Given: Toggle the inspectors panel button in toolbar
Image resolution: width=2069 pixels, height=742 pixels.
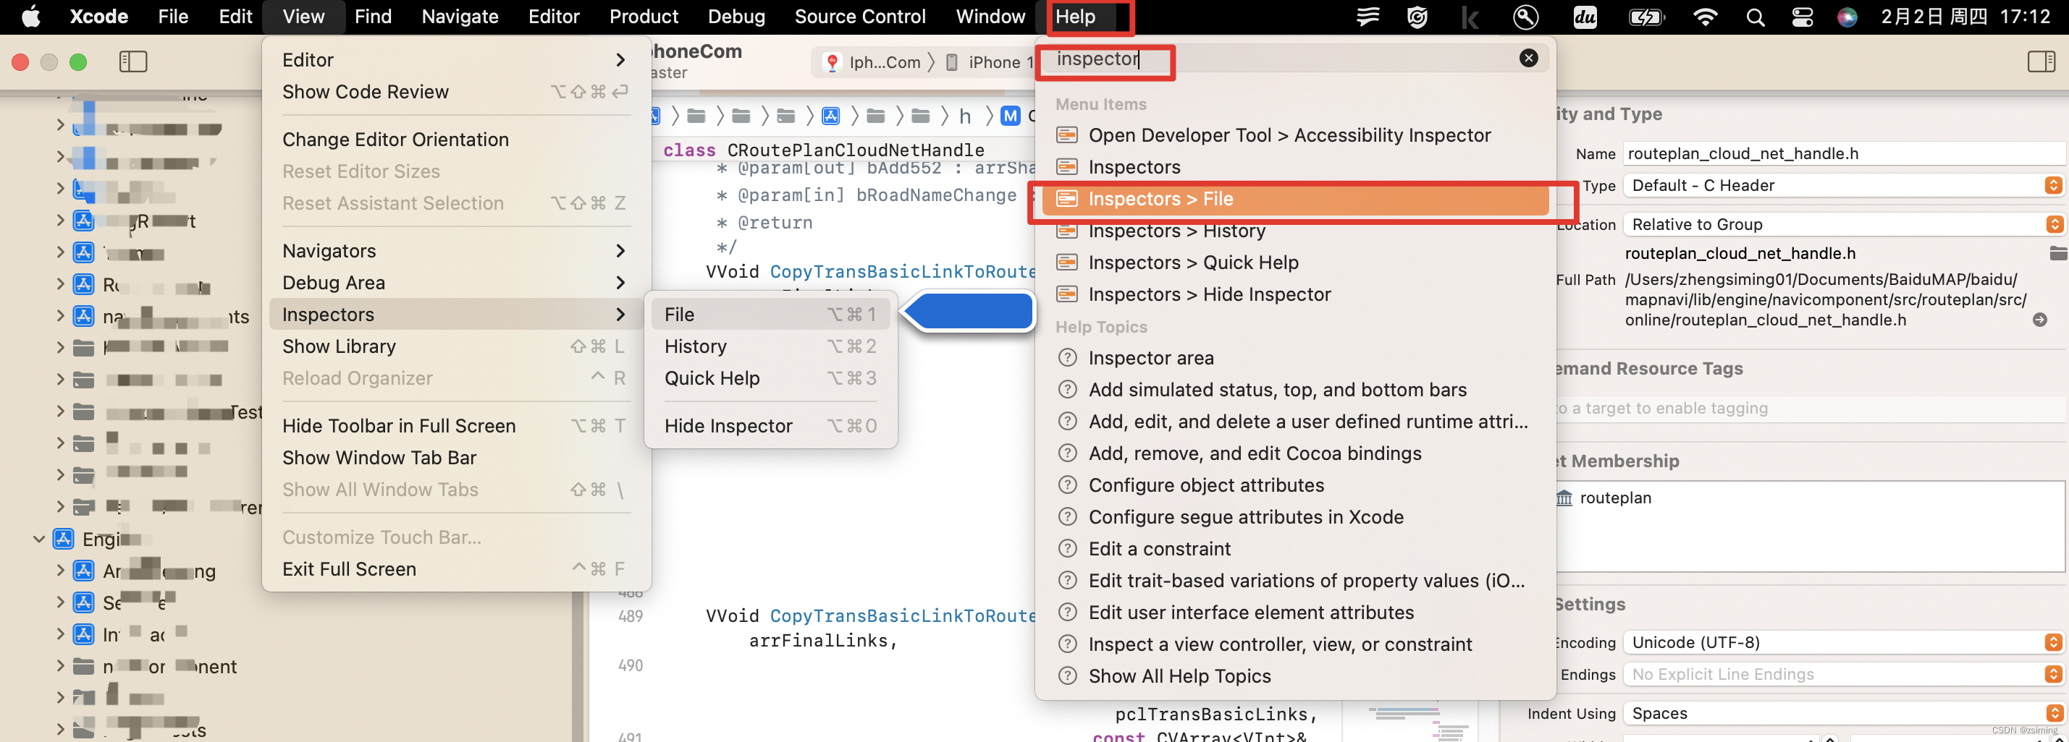Looking at the screenshot, I should [x=2041, y=61].
